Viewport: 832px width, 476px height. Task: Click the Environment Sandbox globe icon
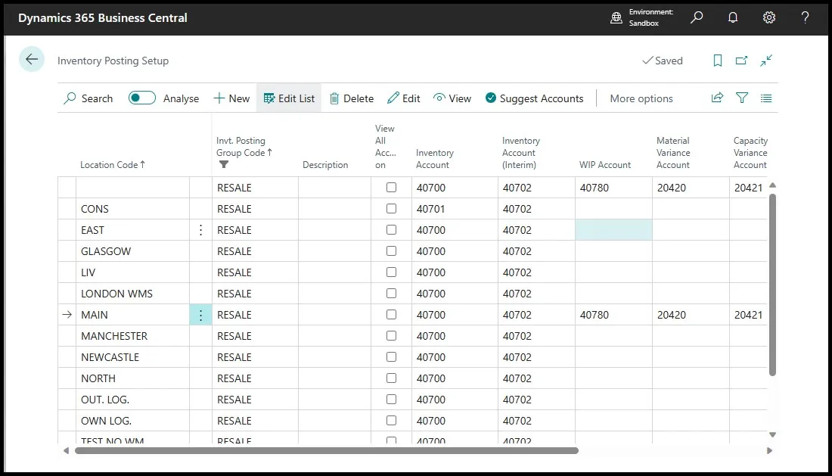click(x=616, y=17)
